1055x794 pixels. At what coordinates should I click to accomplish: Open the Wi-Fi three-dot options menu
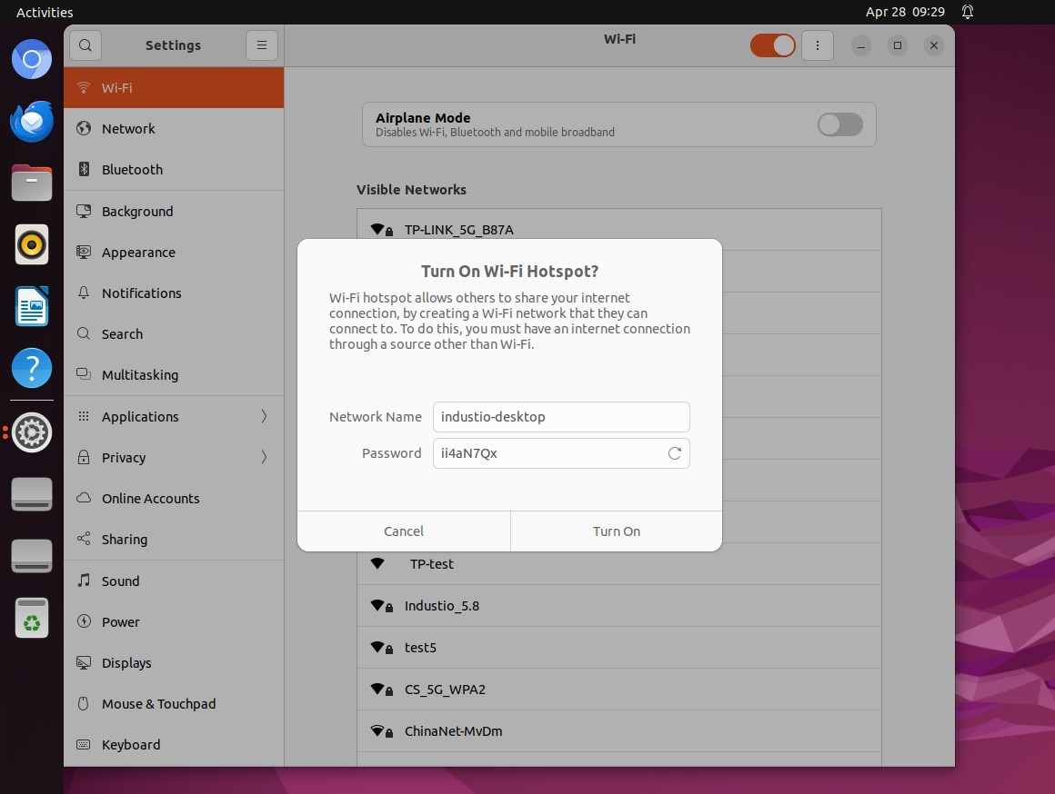(x=817, y=45)
